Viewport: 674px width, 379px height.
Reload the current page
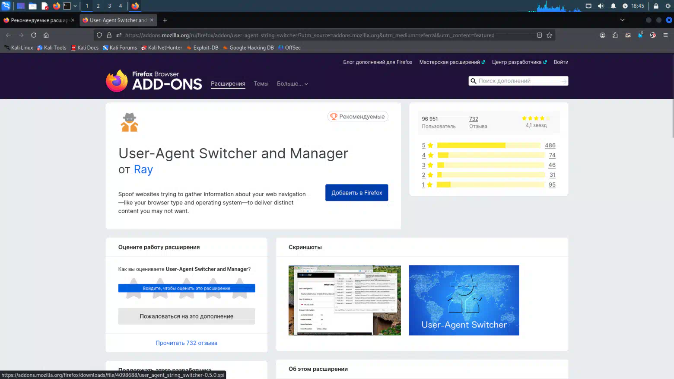33,35
